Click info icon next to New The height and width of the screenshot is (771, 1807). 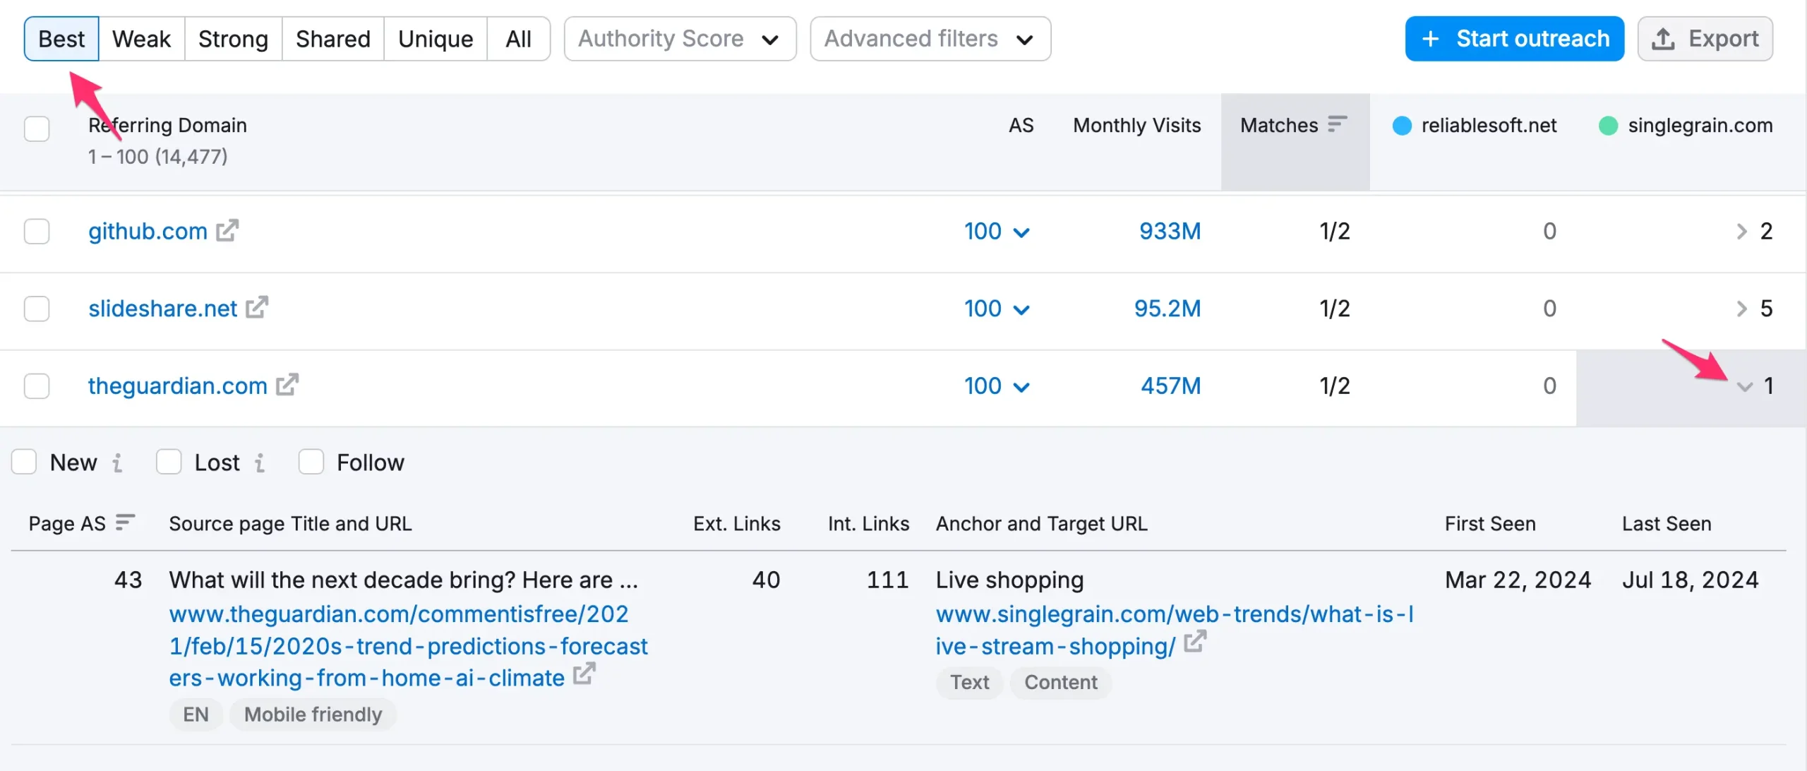click(x=118, y=462)
